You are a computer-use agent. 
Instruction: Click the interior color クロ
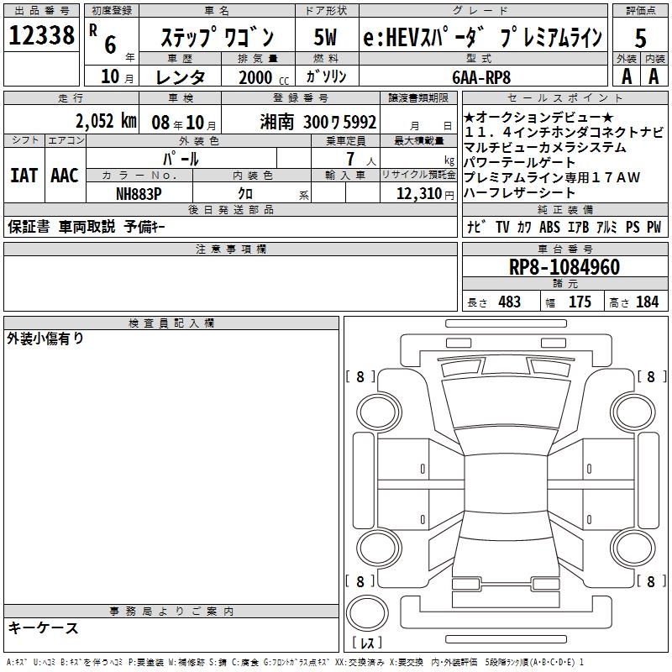coord(245,193)
